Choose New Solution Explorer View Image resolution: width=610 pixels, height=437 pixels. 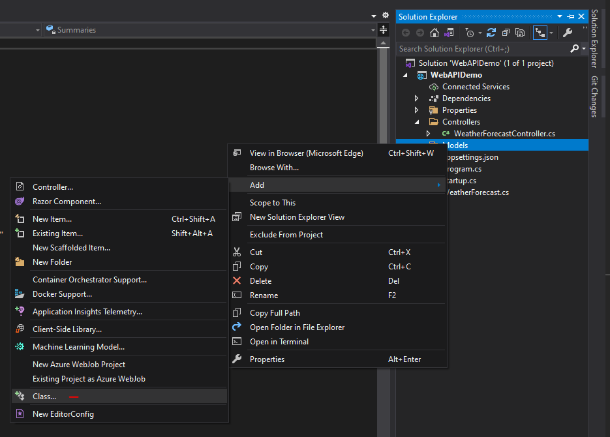337,217
